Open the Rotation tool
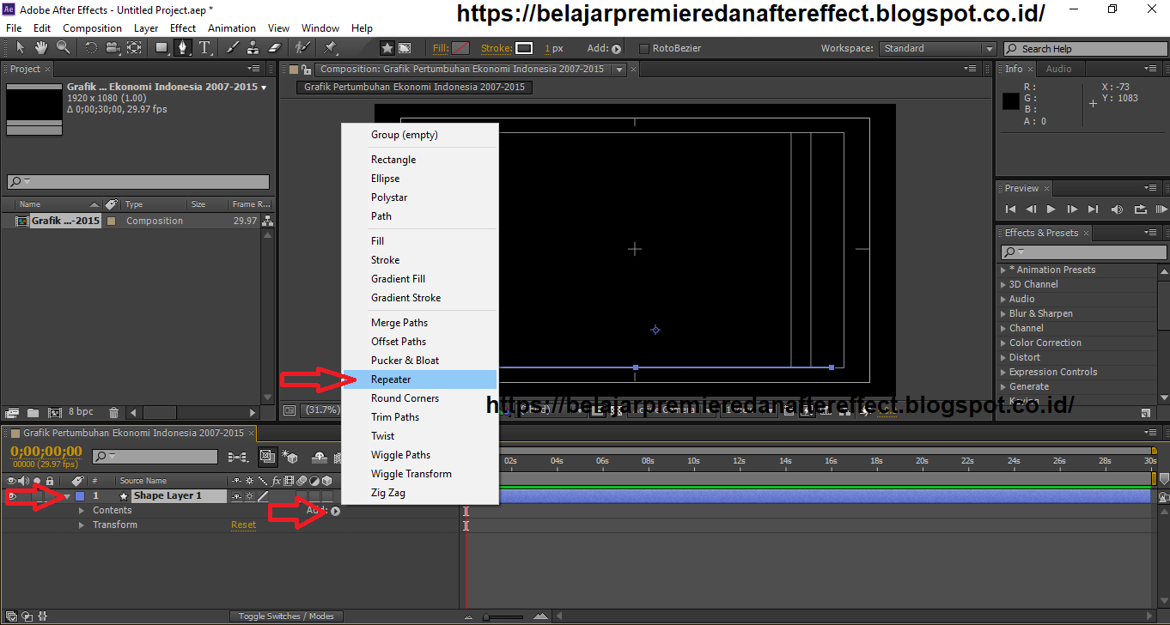This screenshot has height=625, width=1170. pyautogui.click(x=92, y=47)
